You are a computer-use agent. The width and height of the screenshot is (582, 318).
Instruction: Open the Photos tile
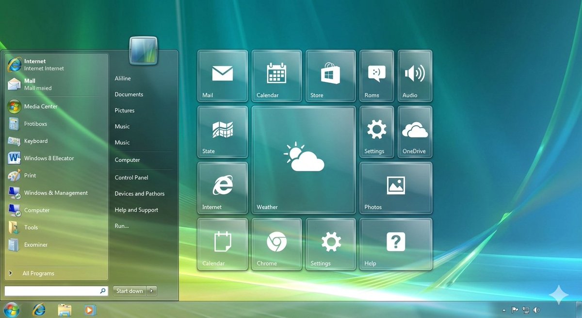(x=396, y=188)
